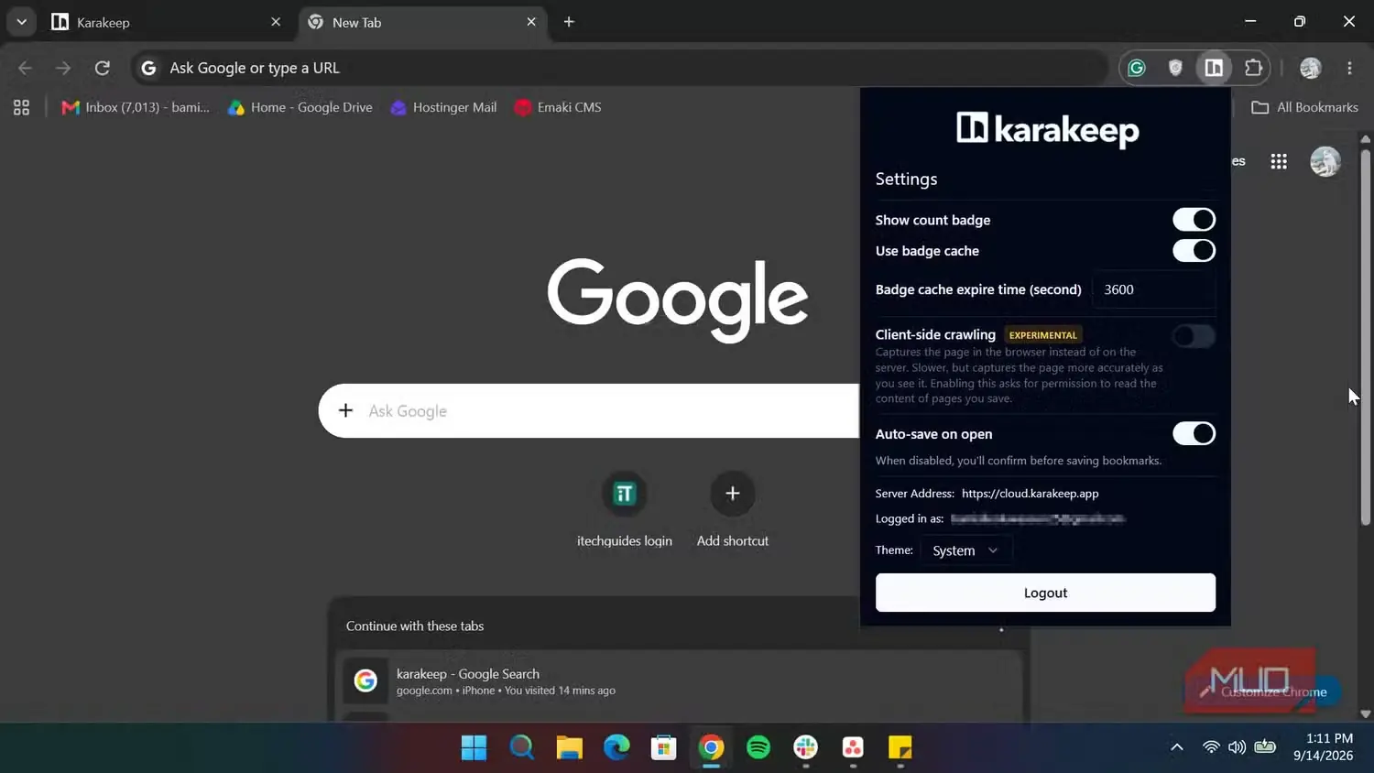Open Emaki CMS bookmark
1374x773 pixels.
click(558, 107)
